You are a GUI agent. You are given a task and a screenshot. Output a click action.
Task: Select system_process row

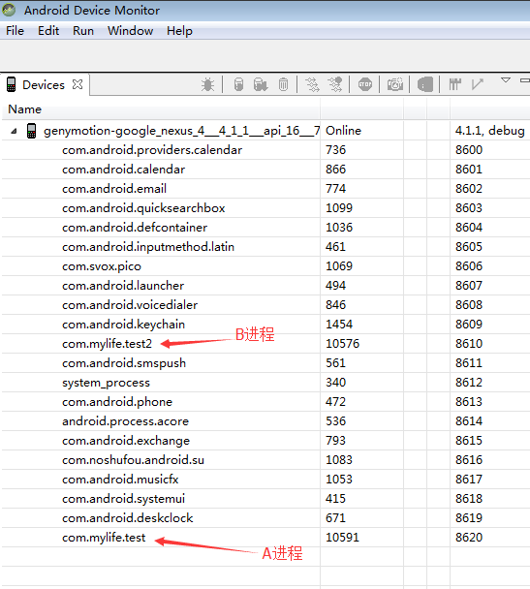pos(265,383)
